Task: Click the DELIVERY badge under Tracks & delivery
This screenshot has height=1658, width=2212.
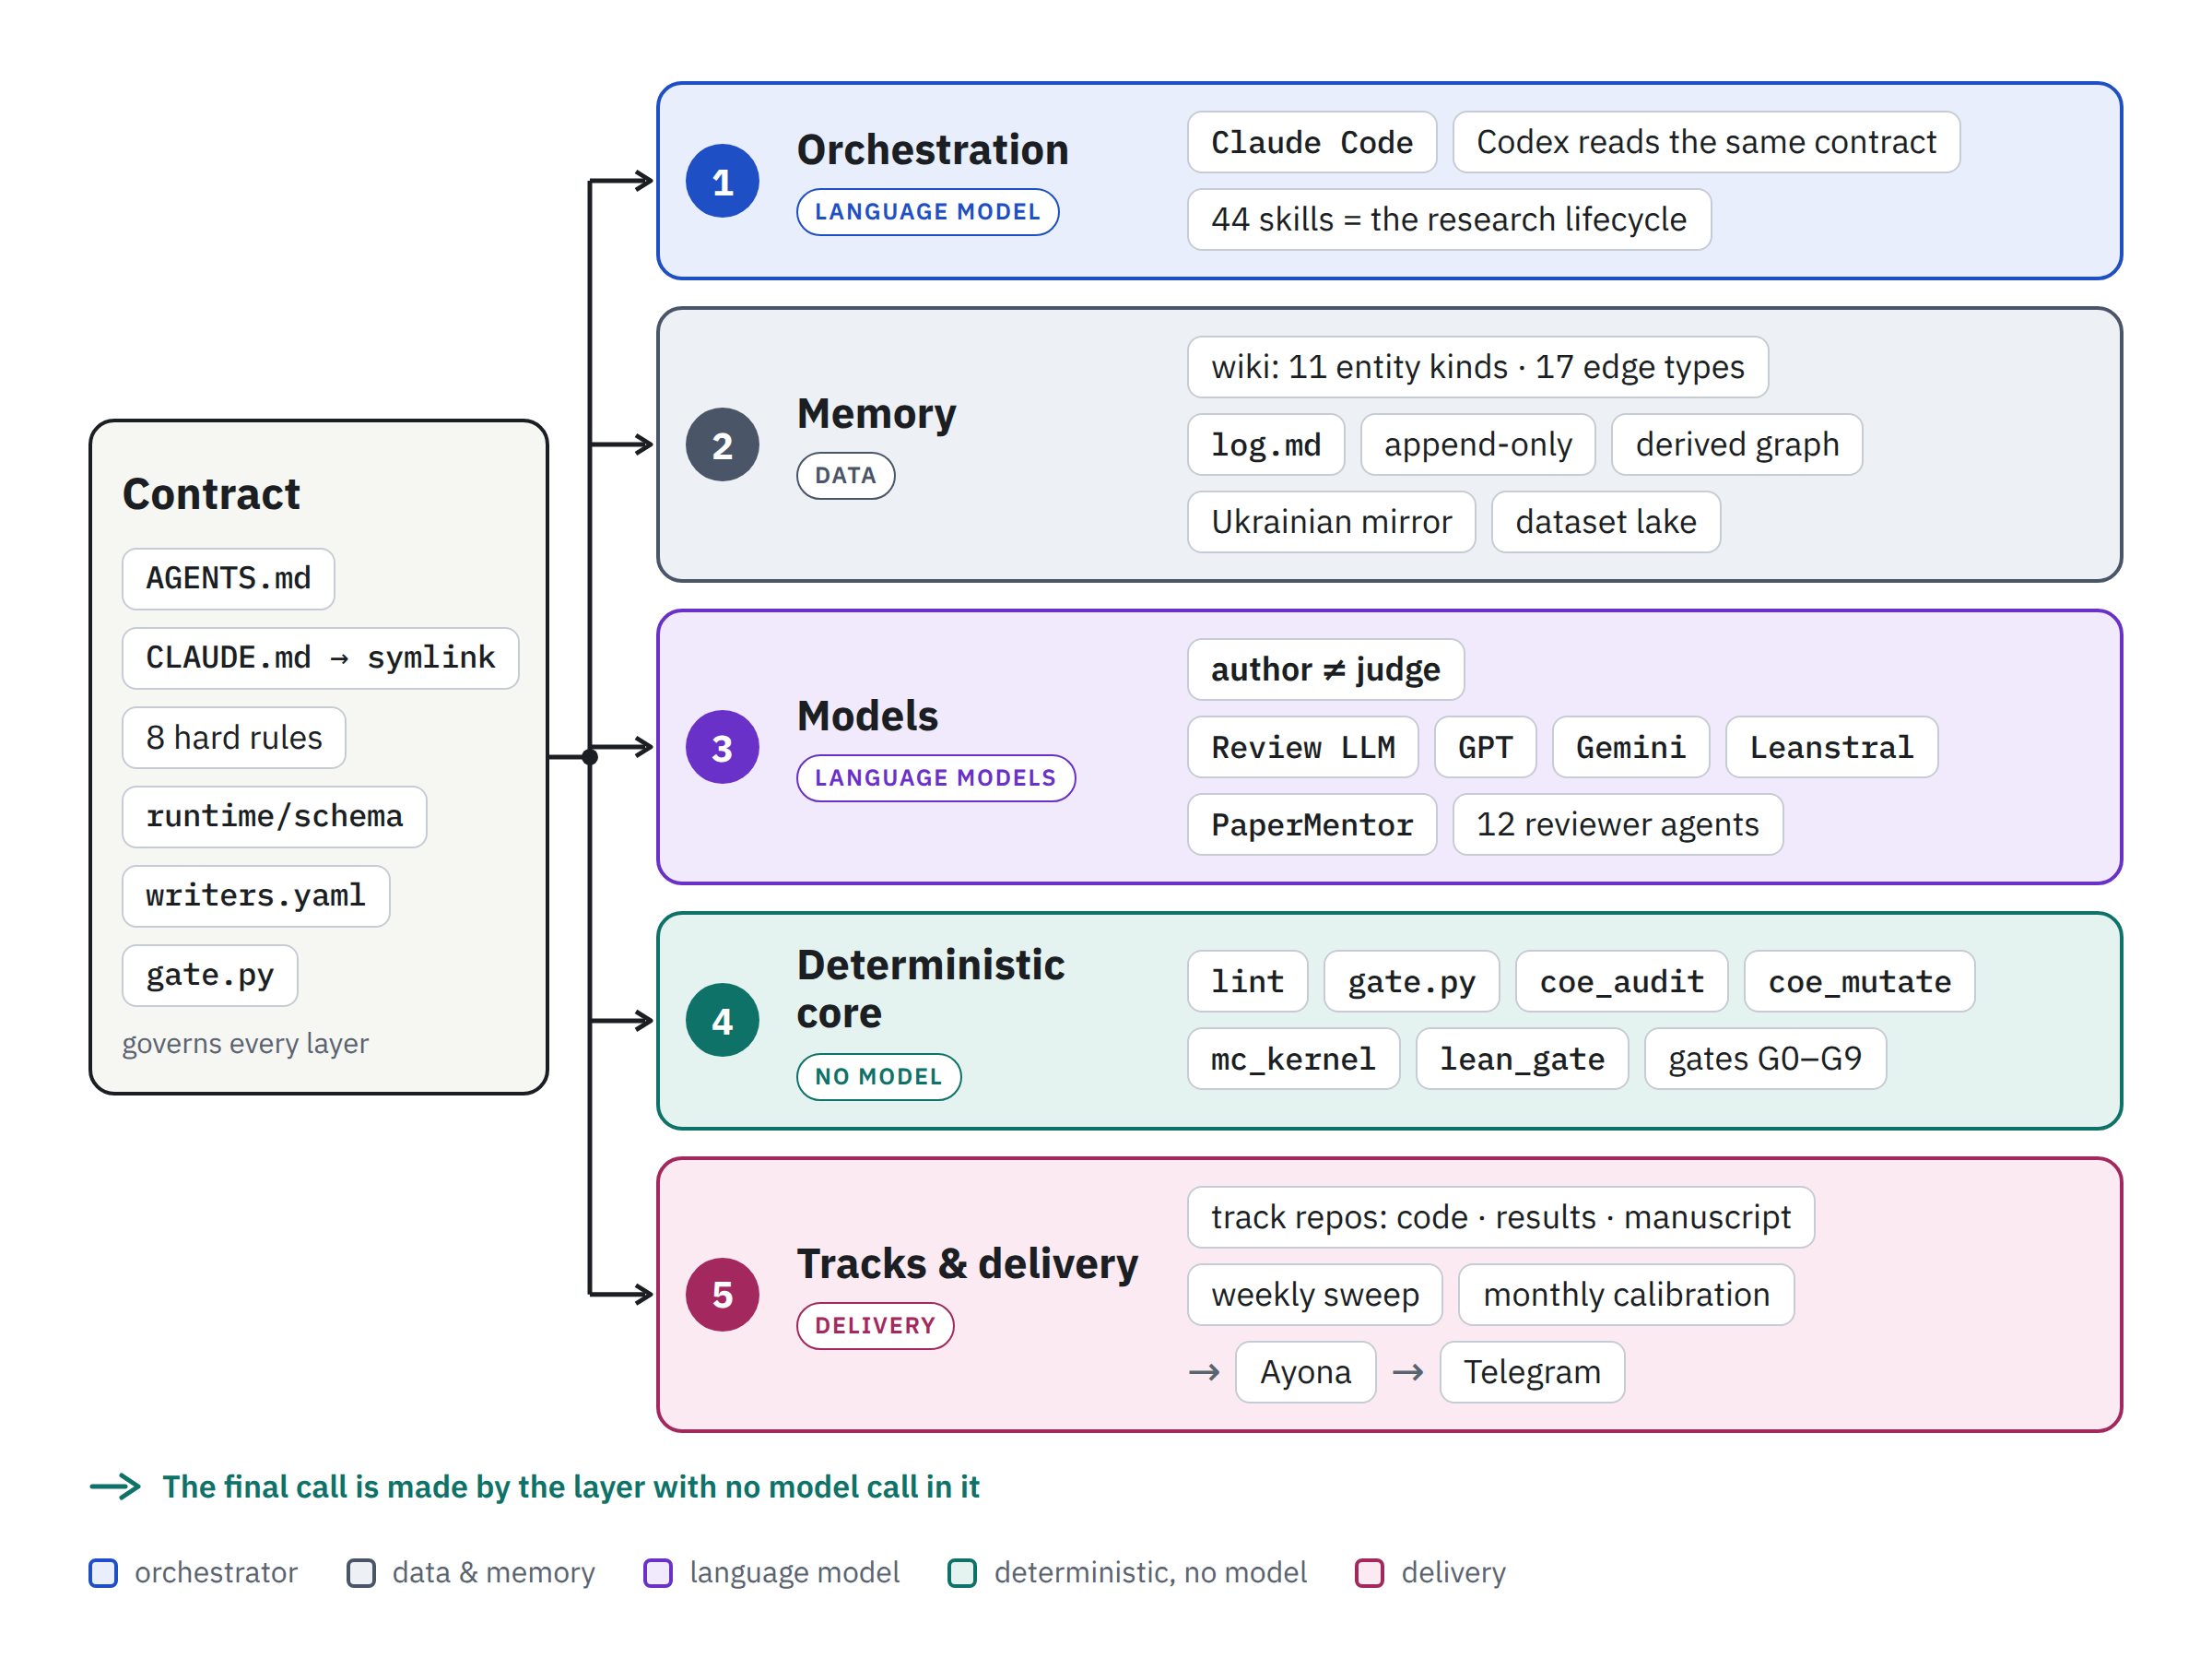Action: [875, 1326]
